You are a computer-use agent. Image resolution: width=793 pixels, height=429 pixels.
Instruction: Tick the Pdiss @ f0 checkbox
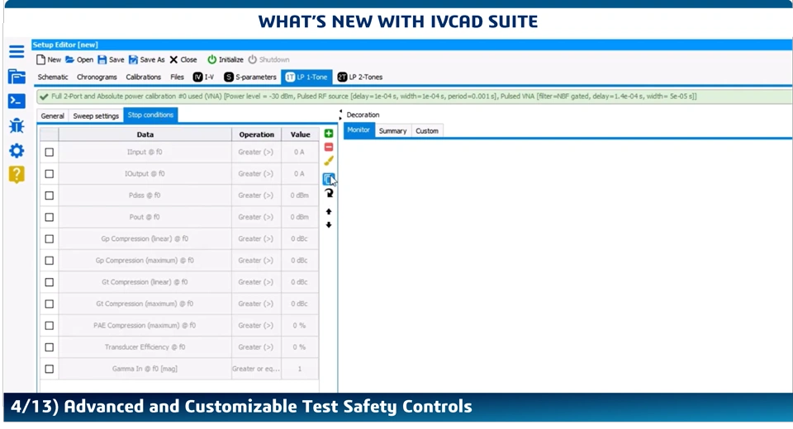pyautogui.click(x=49, y=196)
